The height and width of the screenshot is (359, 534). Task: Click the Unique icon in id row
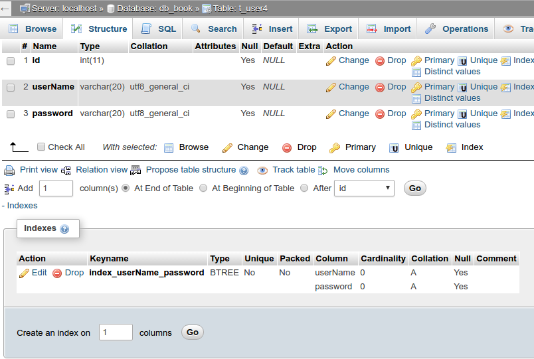point(462,60)
